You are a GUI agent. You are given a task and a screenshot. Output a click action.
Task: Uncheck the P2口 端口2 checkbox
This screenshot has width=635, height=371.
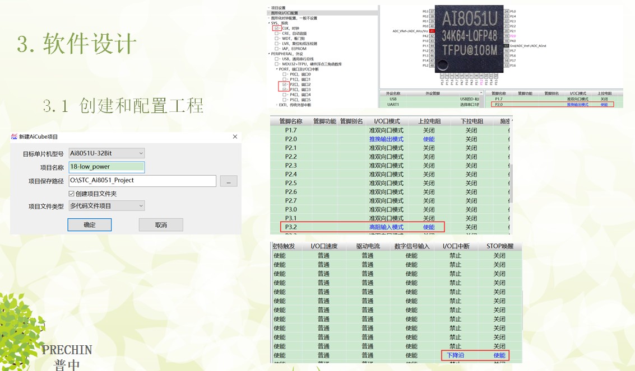click(285, 84)
